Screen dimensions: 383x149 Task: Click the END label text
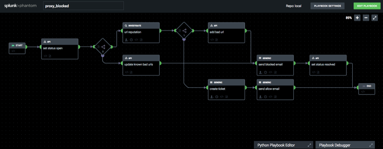click(x=369, y=86)
